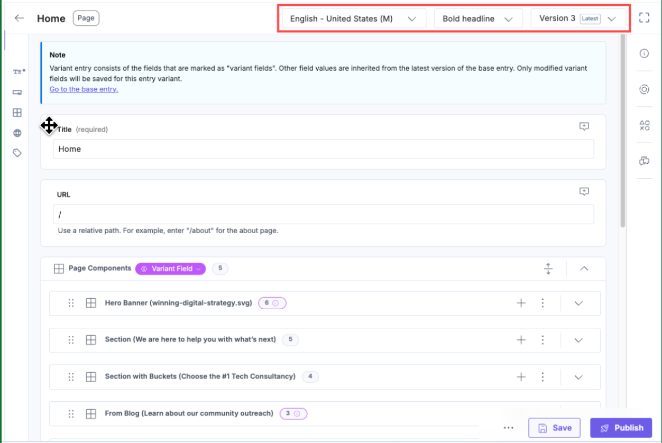Image resolution: width=662 pixels, height=443 pixels.
Task: Open the discussions chat icon in right sidebar
Action: (644, 161)
